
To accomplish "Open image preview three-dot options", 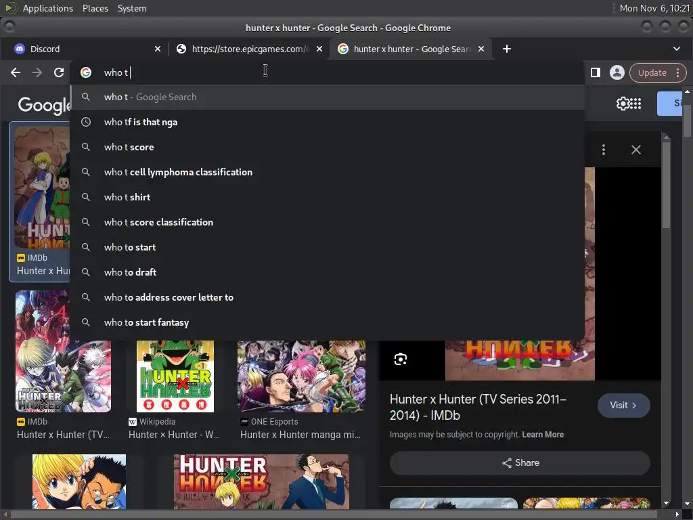I will [x=604, y=150].
